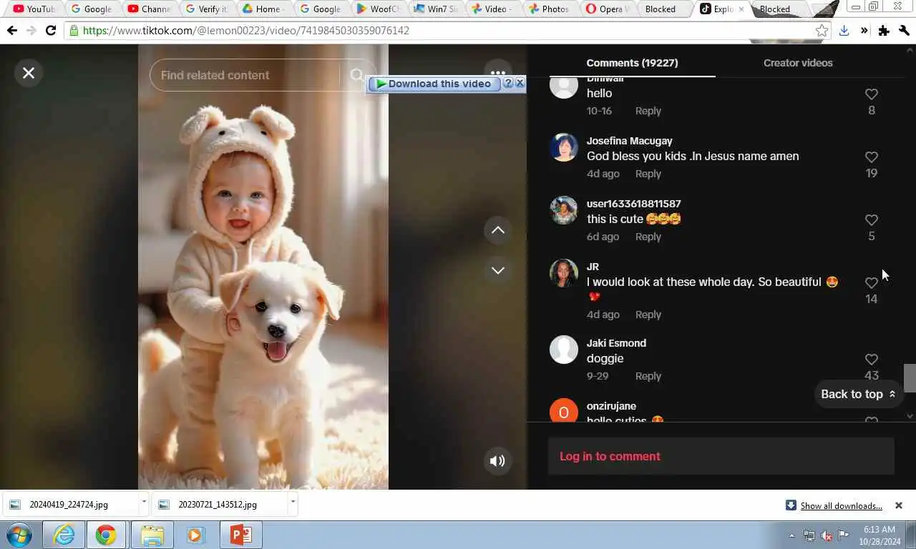This screenshot has width=916, height=549.
Task: Reload the page with refresh icon
Action: [51, 31]
